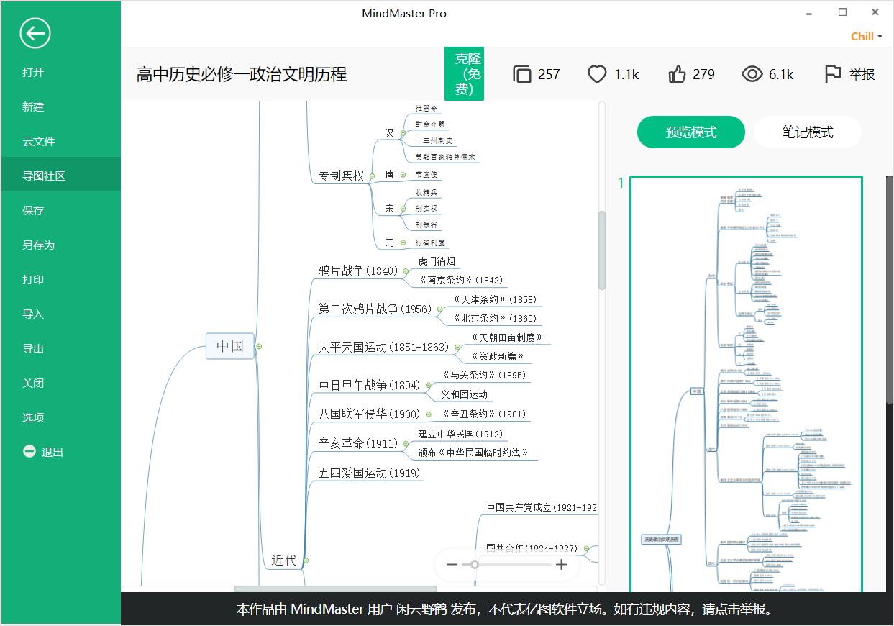
Task: Open the Chill user account dropdown
Action: (x=867, y=37)
